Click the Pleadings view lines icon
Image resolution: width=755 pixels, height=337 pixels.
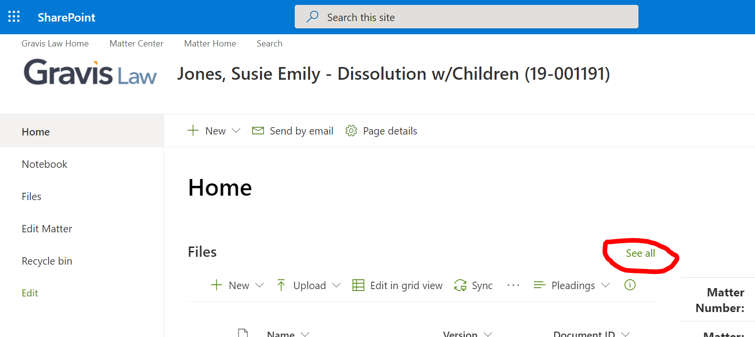539,285
